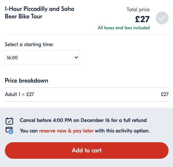The width and height of the screenshot is (173, 167).
Task: Click the card with clock pay-later icon
Action: [9, 130]
